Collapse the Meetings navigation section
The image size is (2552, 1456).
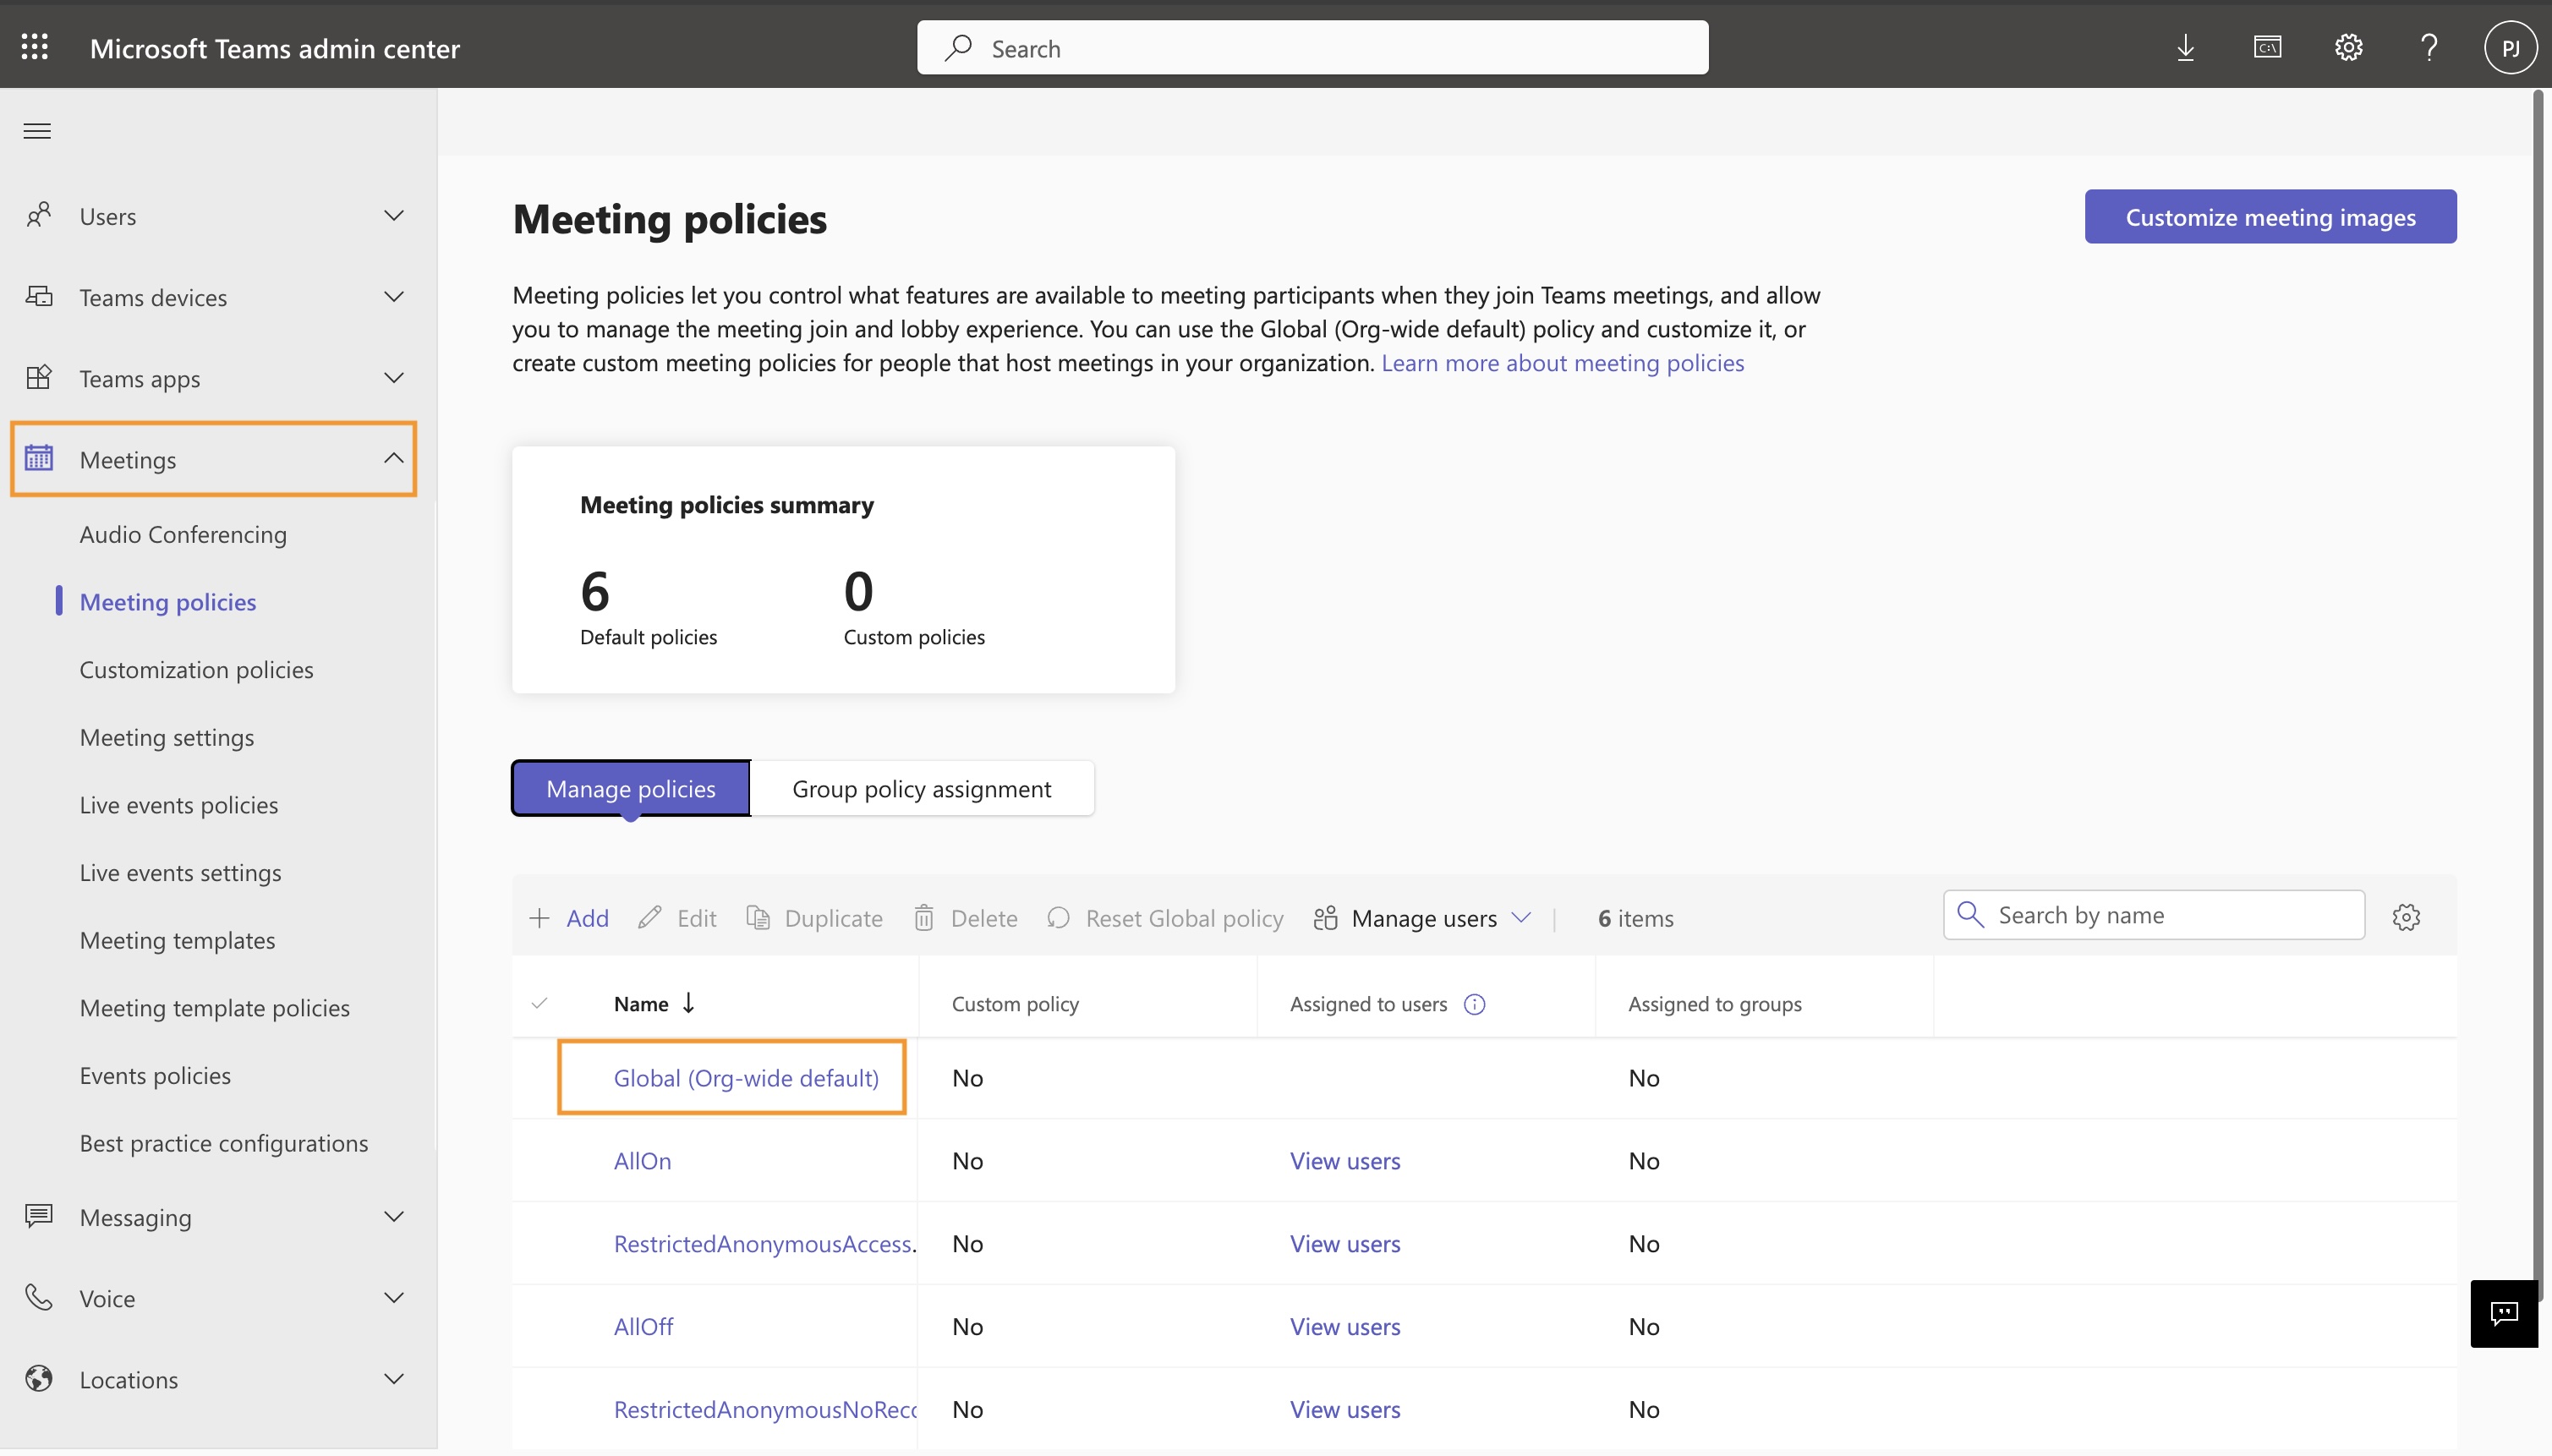click(x=394, y=459)
